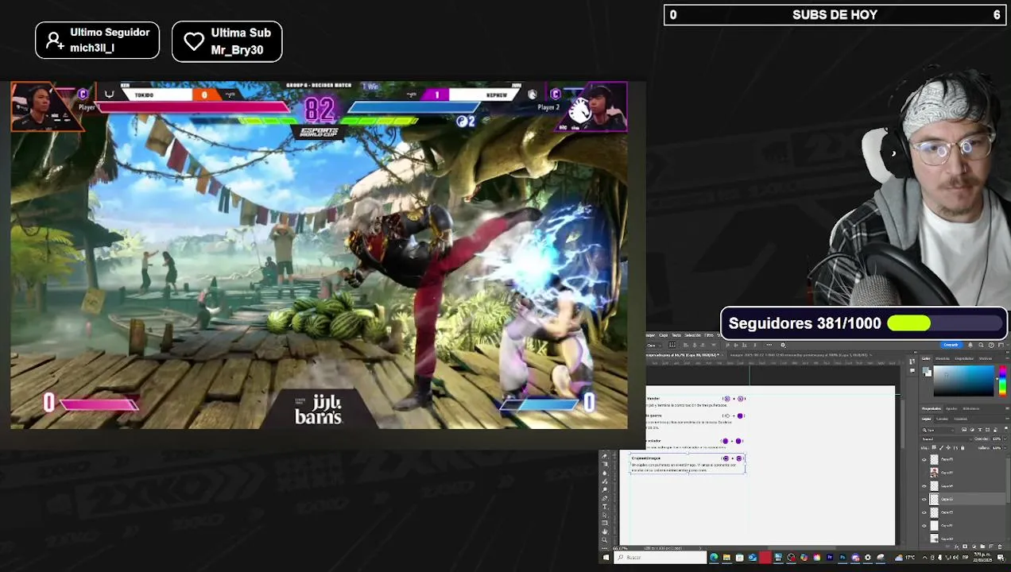
Task: Open the Capas panel flyout menu
Action: (1007, 419)
